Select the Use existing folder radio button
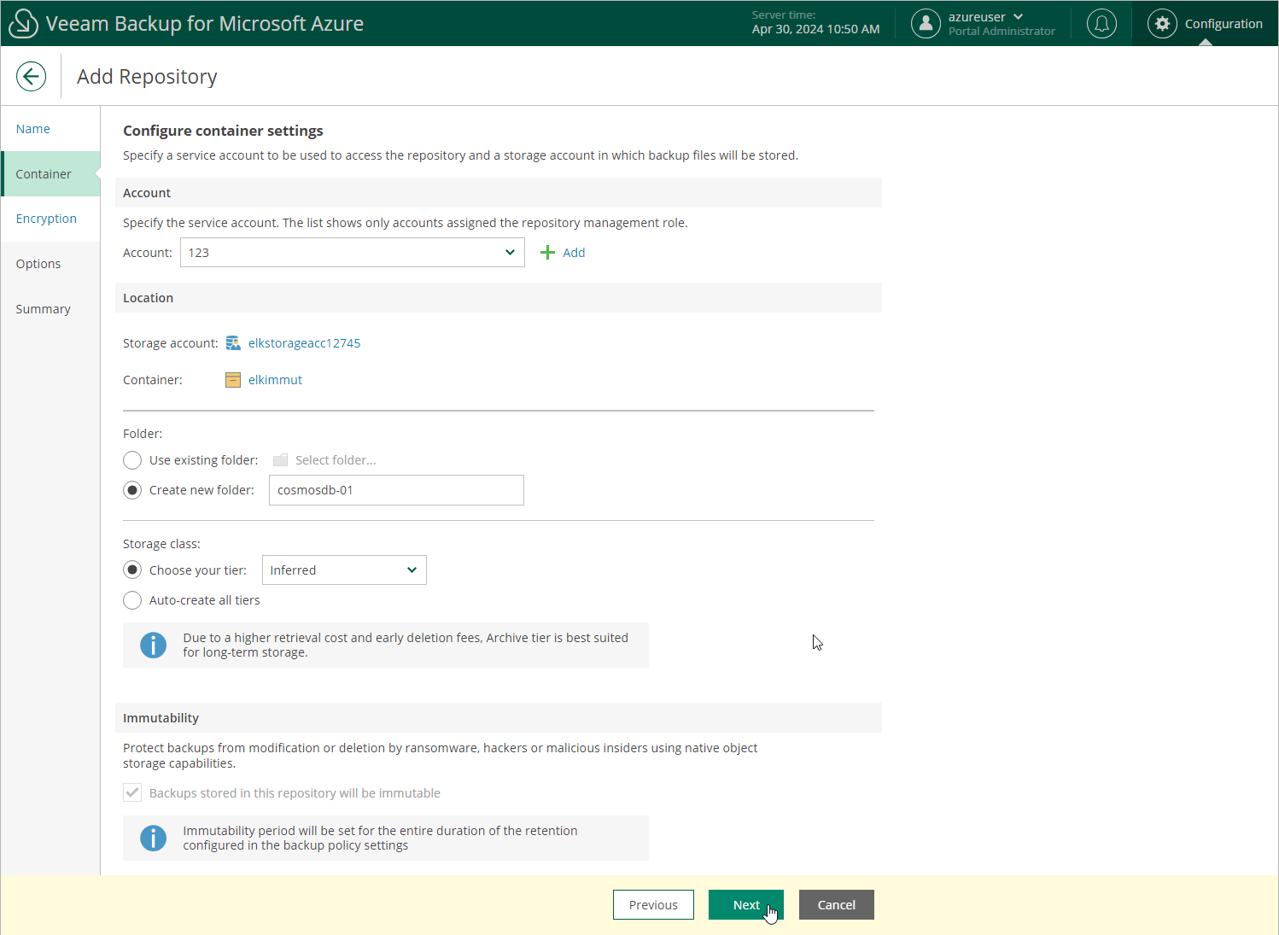The width and height of the screenshot is (1279, 935). click(132, 460)
